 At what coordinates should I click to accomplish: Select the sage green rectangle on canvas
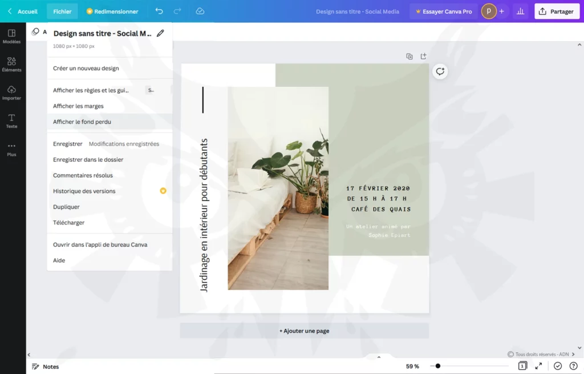379,159
